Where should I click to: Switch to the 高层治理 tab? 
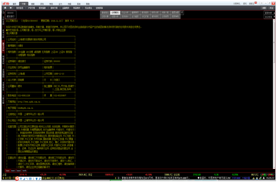point(175,12)
